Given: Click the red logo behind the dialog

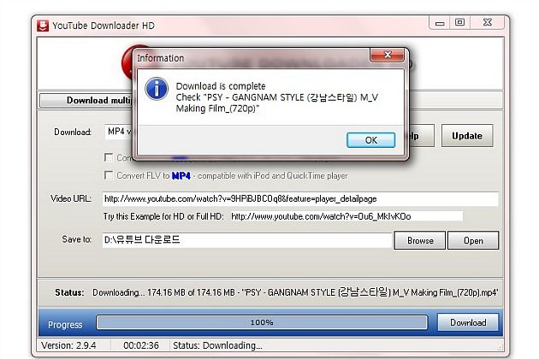Looking at the screenshot, I should pos(127,62).
